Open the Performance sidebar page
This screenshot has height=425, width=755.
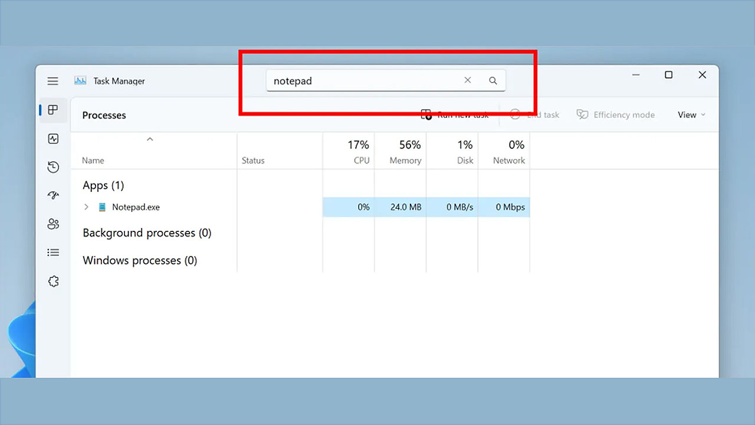coord(53,139)
